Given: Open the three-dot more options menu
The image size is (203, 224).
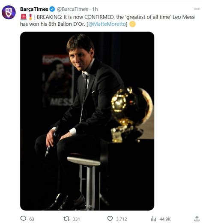Looking at the screenshot, I should click(197, 9).
